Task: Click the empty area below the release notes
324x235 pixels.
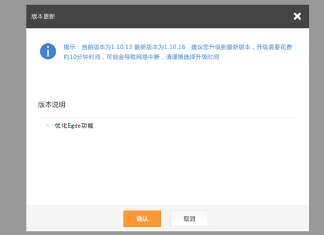Action: (x=168, y=175)
